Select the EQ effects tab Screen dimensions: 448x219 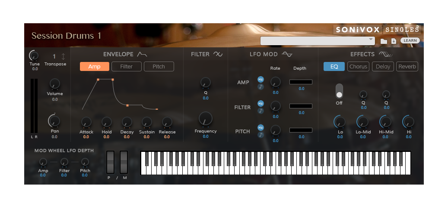pyautogui.click(x=334, y=67)
